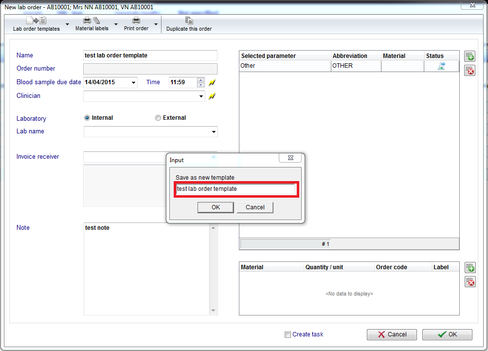Remove selected parameter with red X icon
This screenshot has width=488, height=351.
point(470,71)
